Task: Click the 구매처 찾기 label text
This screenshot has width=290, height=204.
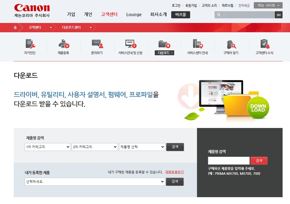Action: [x=231, y=53]
